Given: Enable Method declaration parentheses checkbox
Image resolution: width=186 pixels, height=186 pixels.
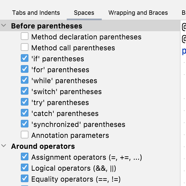Looking at the screenshot, I should [x=25, y=36].
